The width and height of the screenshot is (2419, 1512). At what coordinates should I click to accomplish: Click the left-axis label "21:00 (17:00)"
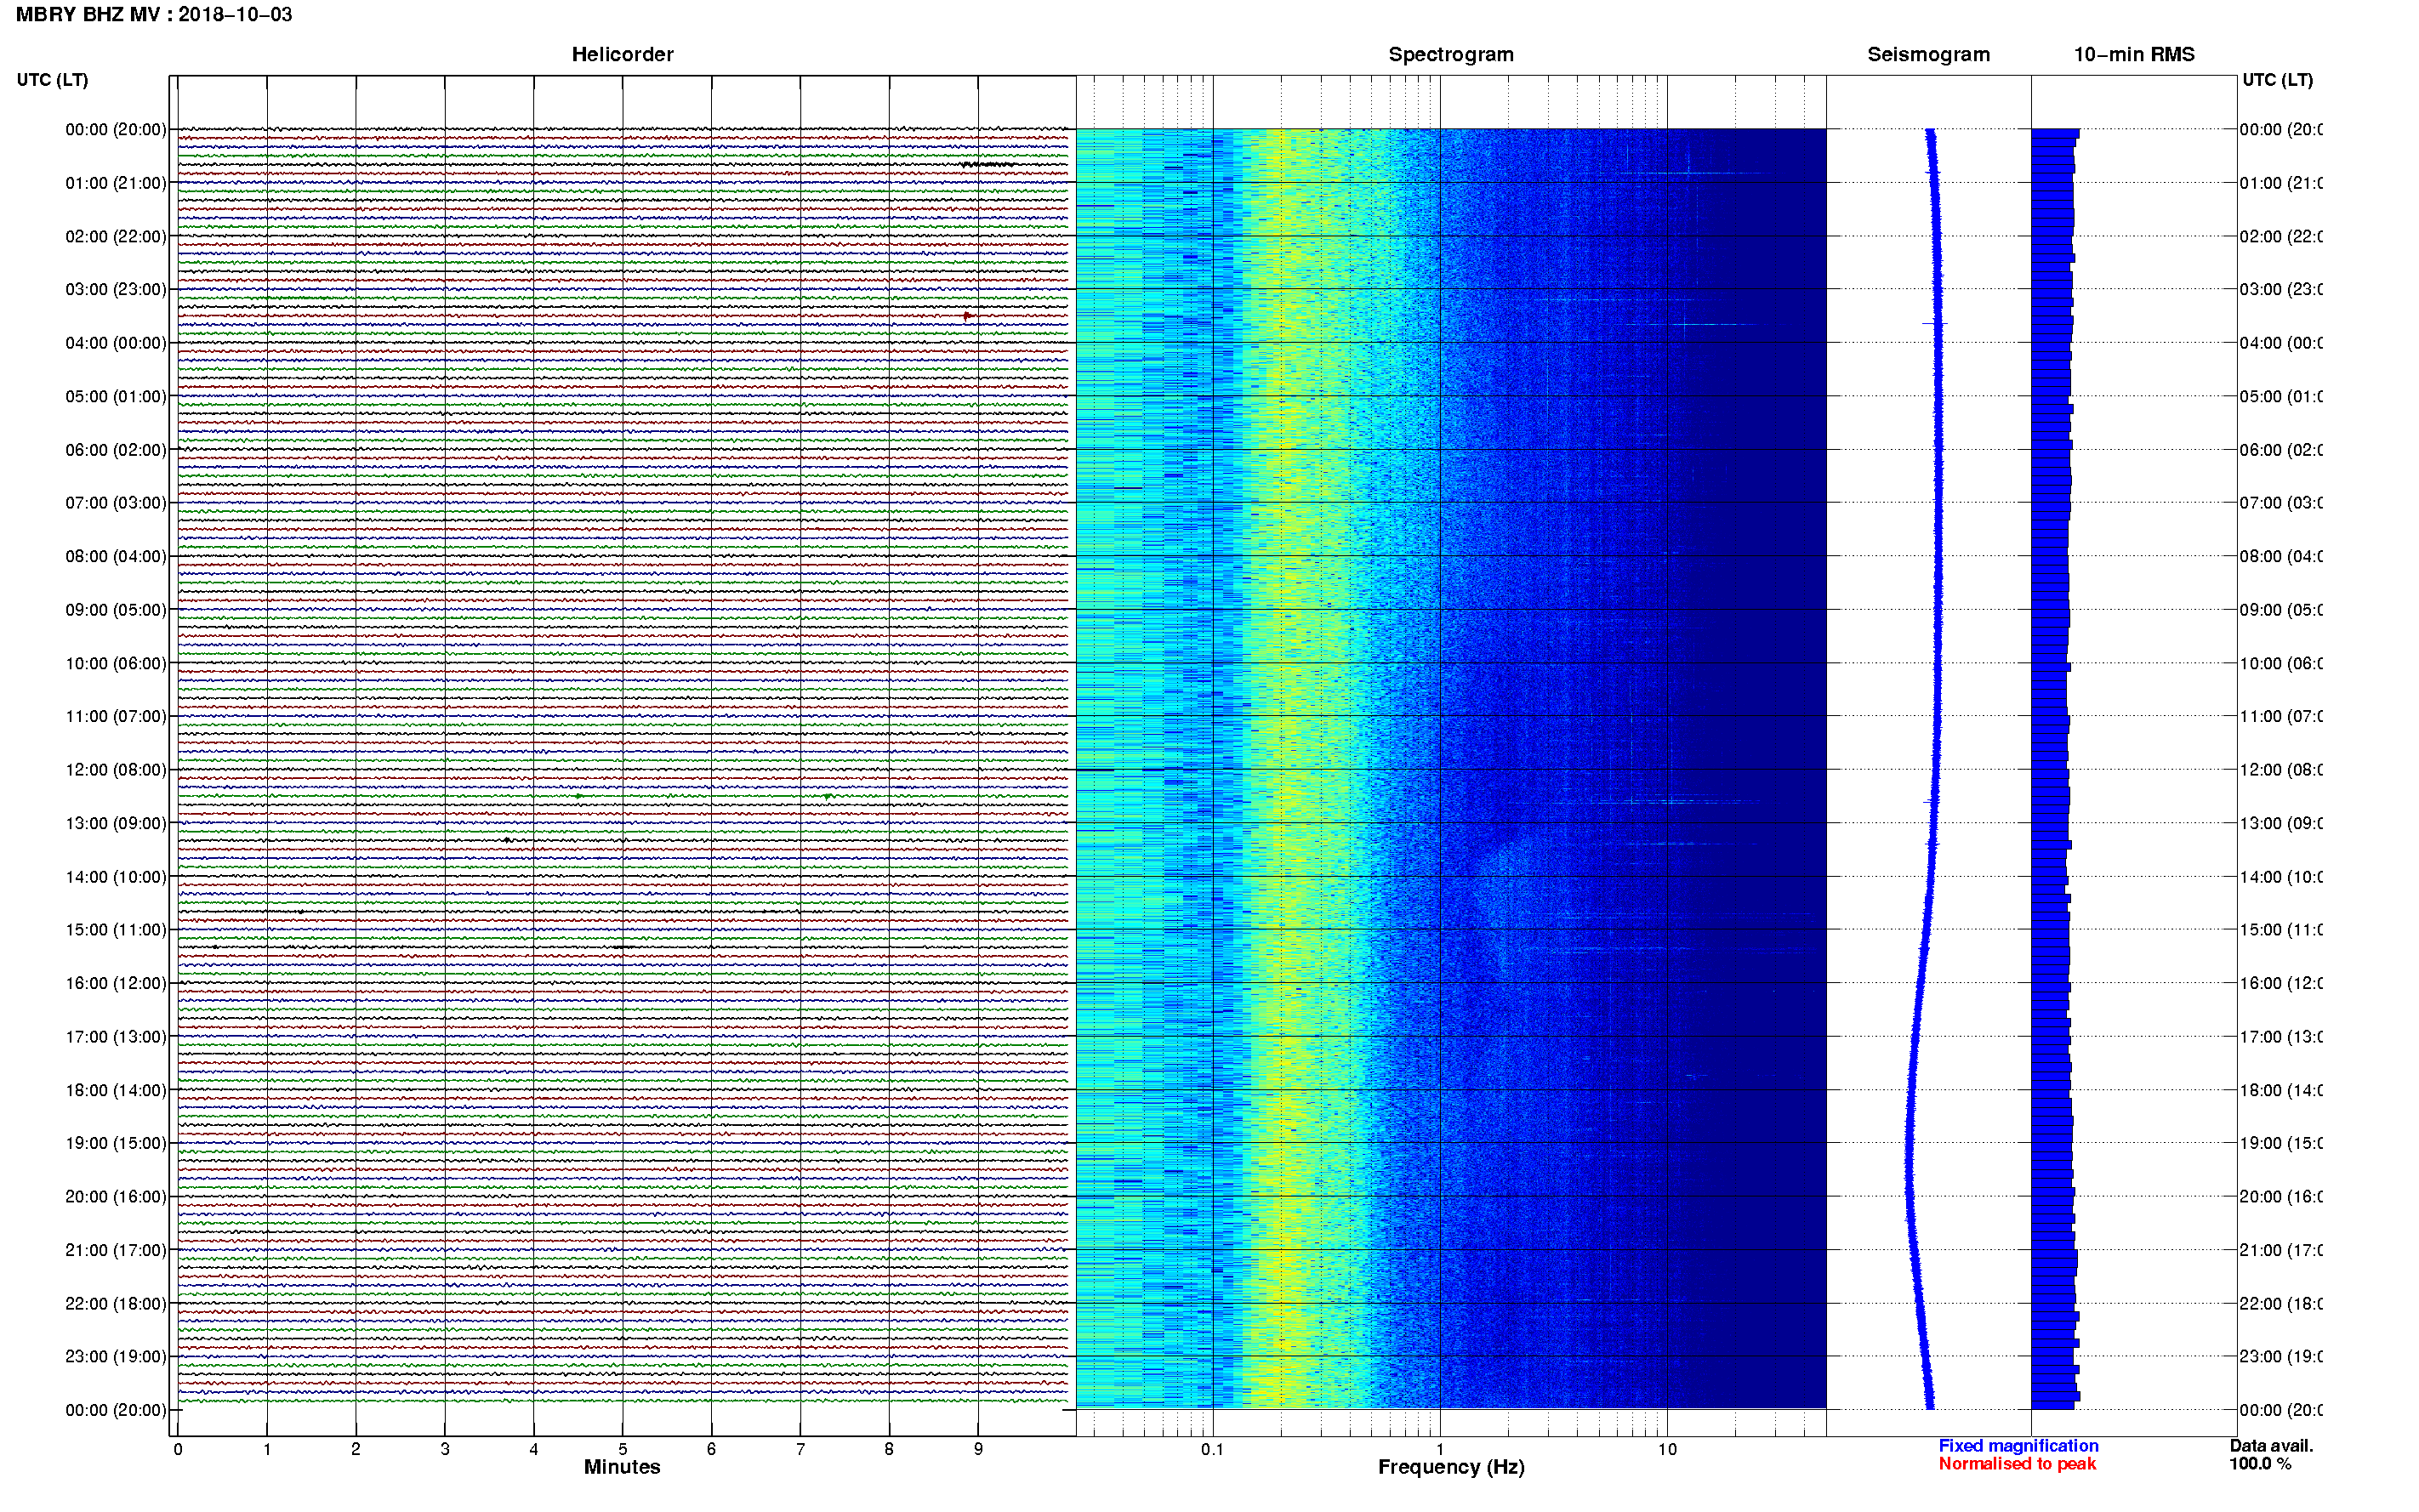tap(116, 1251)
